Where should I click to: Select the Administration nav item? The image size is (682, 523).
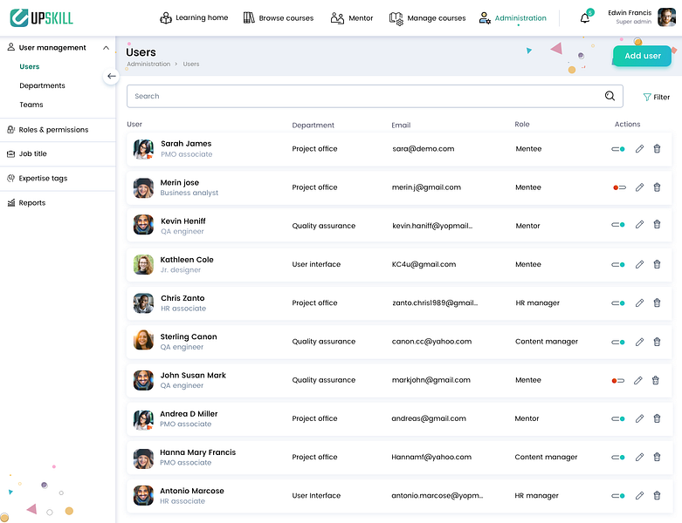[513, 18]
